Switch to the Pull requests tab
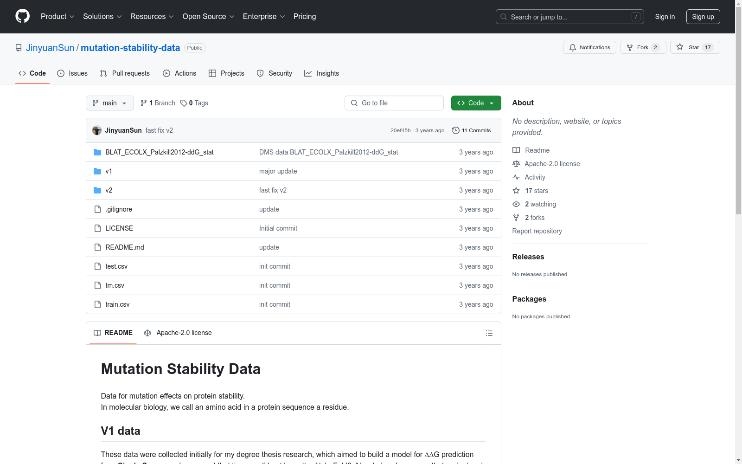742x464 pixels. pyautogui.click(x=125, y=73)
